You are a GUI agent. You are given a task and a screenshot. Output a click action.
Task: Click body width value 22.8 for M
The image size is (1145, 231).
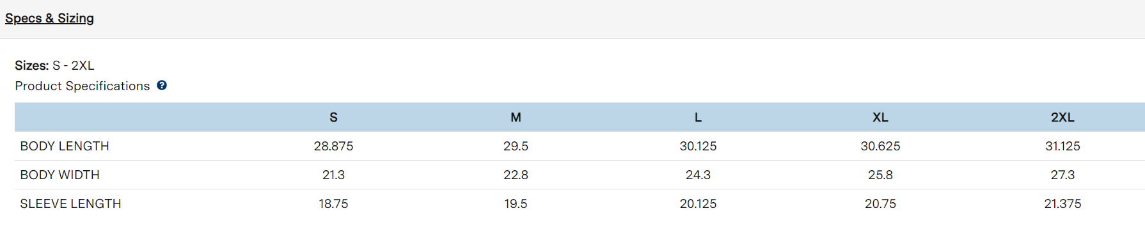click(516, 175)
